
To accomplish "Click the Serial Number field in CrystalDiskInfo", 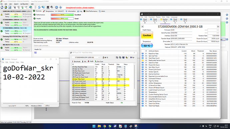I will [181, 33].
